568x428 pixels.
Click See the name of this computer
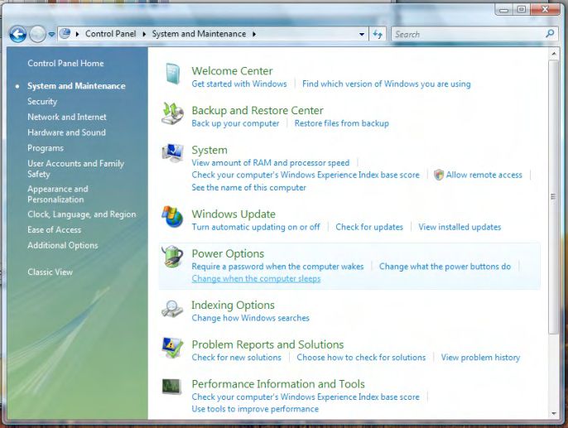coord(249,188)
